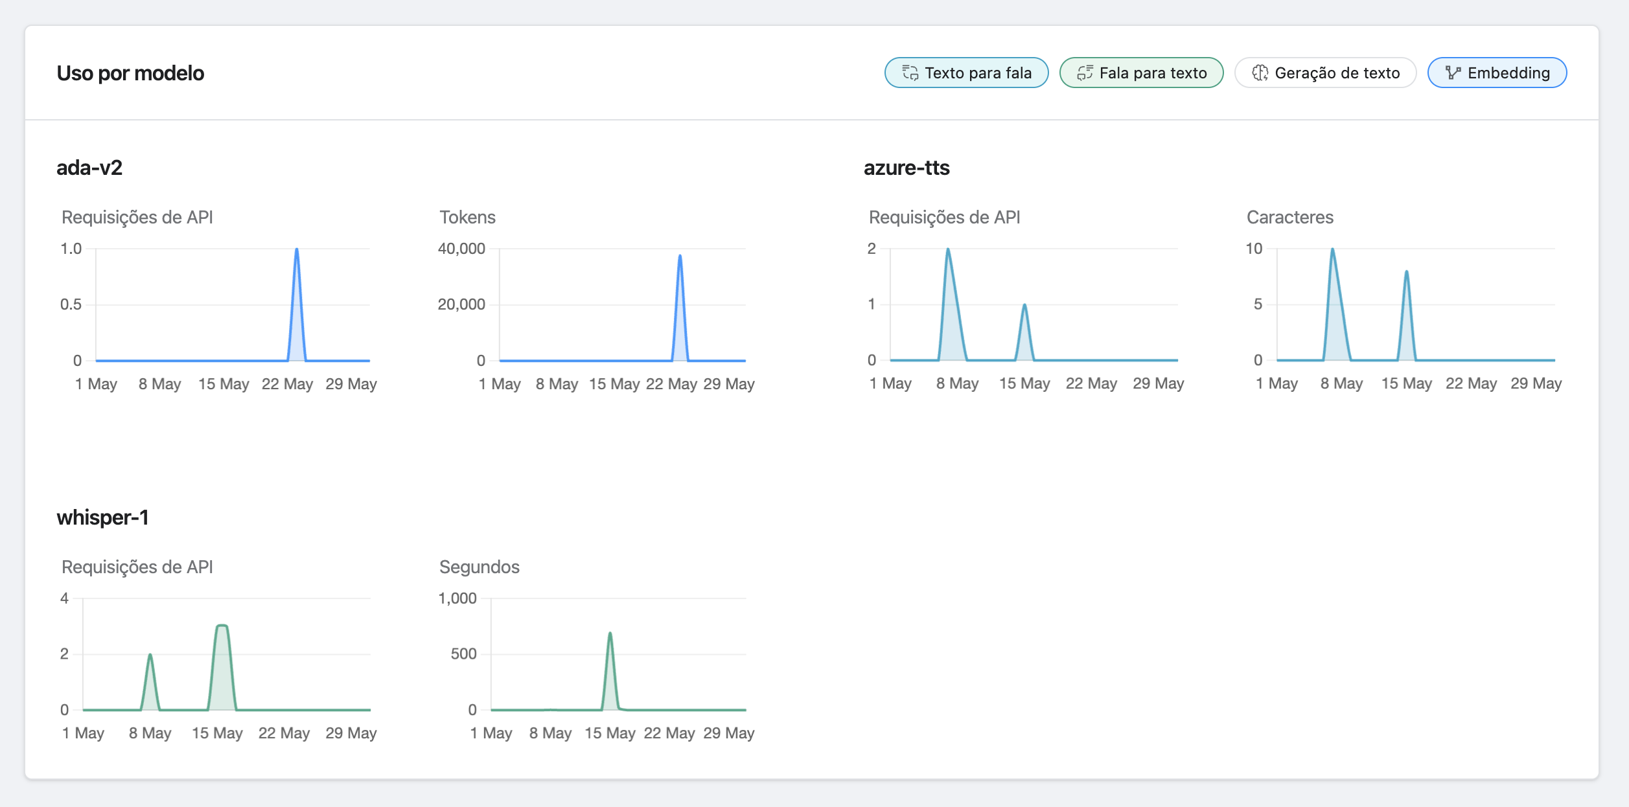This screenshot has width=1629, height=807.
Task: Select the ada-v2 model title
Action: [x=89, y=168]
